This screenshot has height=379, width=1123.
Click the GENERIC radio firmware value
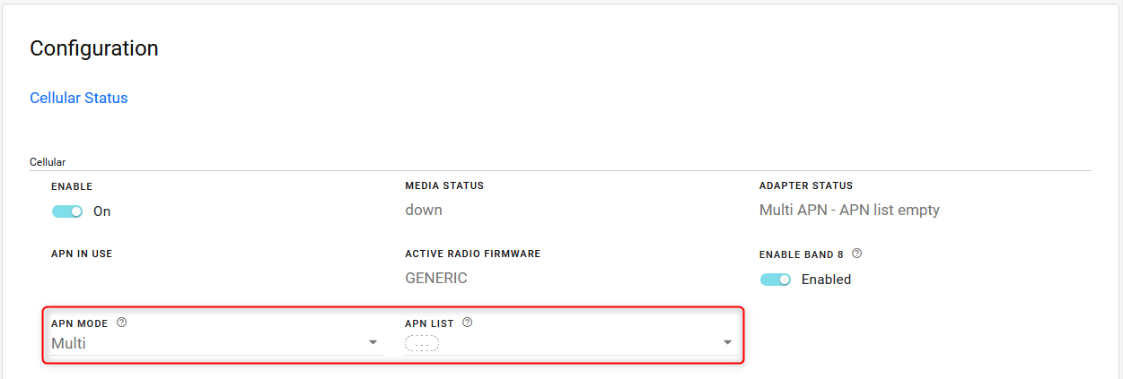tap(436, 279)
